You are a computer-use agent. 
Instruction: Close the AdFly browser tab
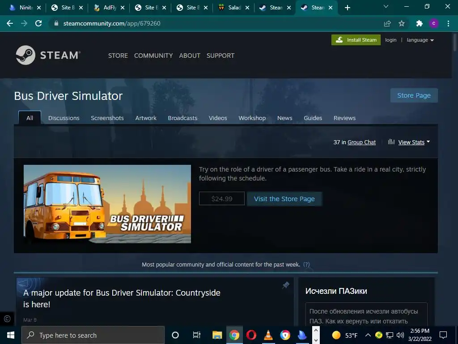point(123,8)
